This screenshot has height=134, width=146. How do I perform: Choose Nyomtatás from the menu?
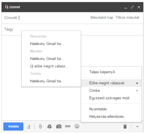click(111, 109)
